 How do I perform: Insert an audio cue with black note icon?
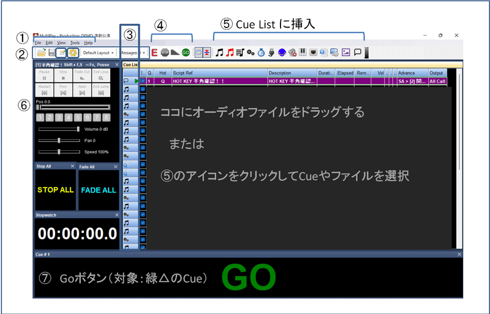click(x=220, y=53)
